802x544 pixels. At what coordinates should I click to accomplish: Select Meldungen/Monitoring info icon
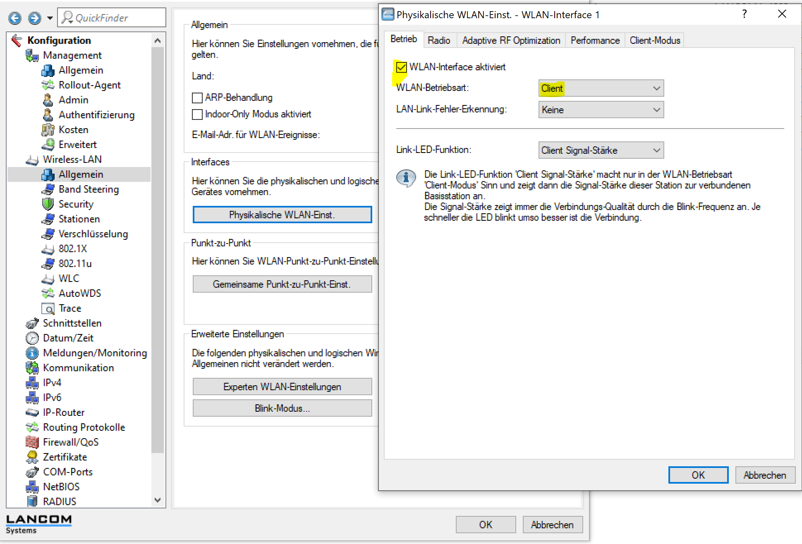coord(32,353)
